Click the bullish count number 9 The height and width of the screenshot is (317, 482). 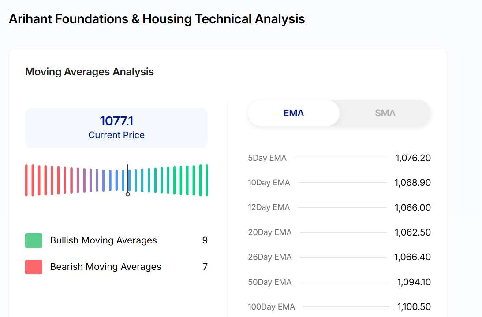(205, 240)
